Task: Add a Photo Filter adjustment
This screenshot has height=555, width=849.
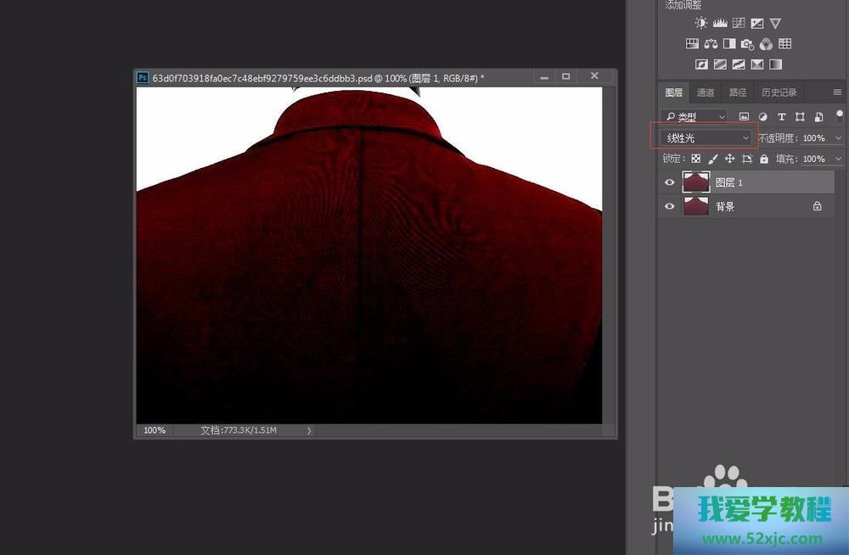Action: [x=747, y=44]
